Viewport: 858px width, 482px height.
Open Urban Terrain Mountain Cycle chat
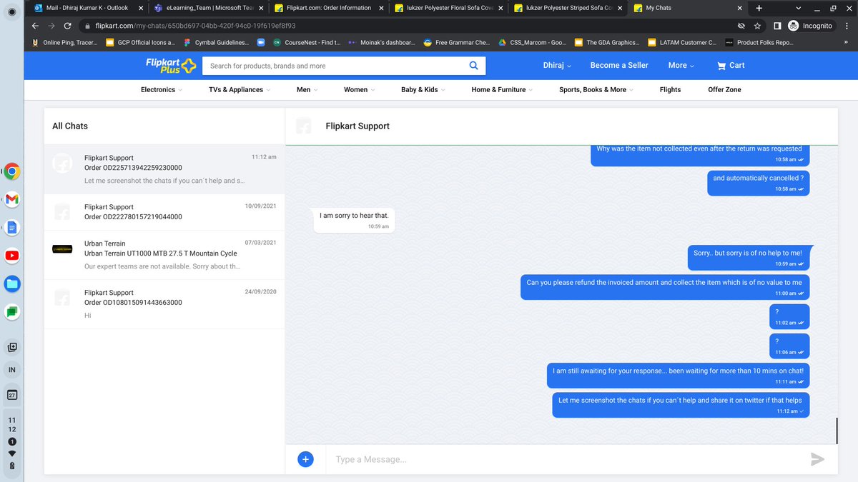click(x=164, y=255)
